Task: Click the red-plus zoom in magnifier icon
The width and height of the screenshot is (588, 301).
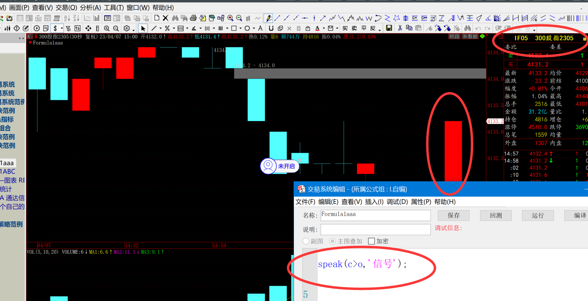Action: click(x=230, y=18)
